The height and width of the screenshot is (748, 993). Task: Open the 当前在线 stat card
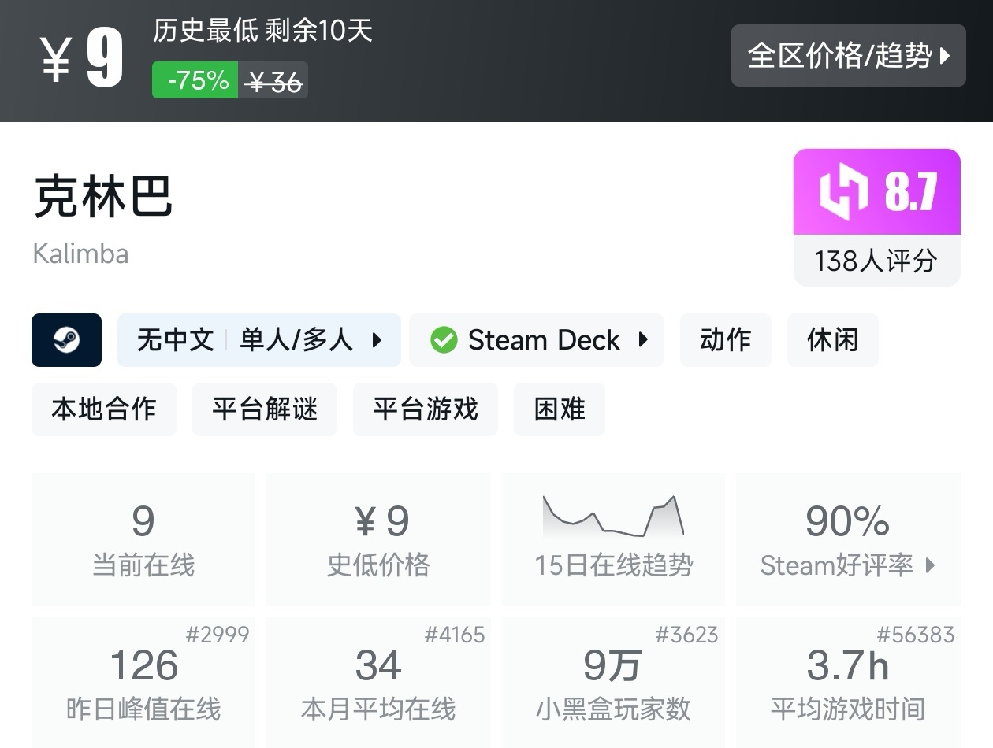click(x=143, y=539)
